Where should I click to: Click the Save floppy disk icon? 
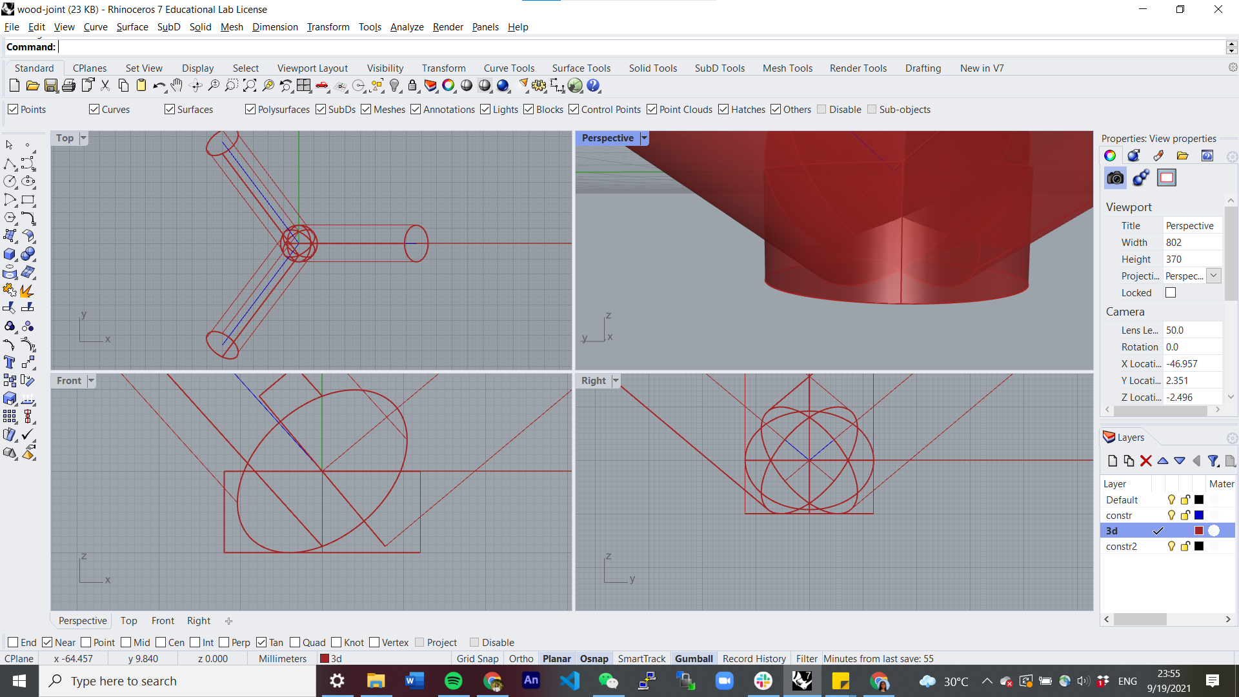[x=51, y=86]
